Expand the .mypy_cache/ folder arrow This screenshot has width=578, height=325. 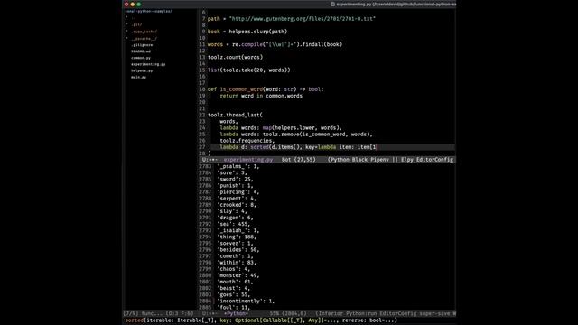(x=126, y=32)
